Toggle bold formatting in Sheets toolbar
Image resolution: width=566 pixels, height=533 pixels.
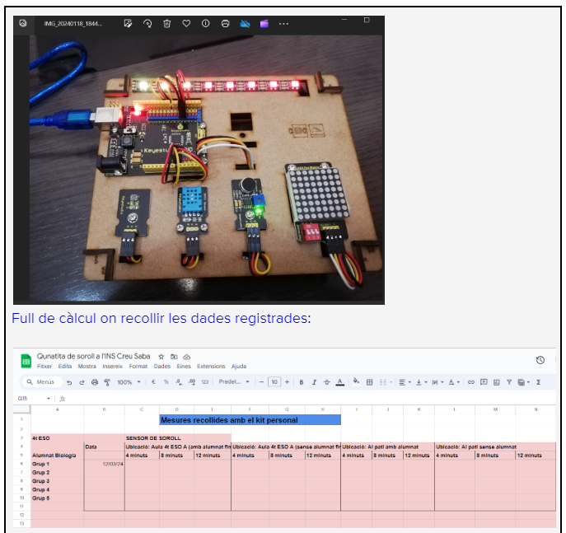click(302, 382)
